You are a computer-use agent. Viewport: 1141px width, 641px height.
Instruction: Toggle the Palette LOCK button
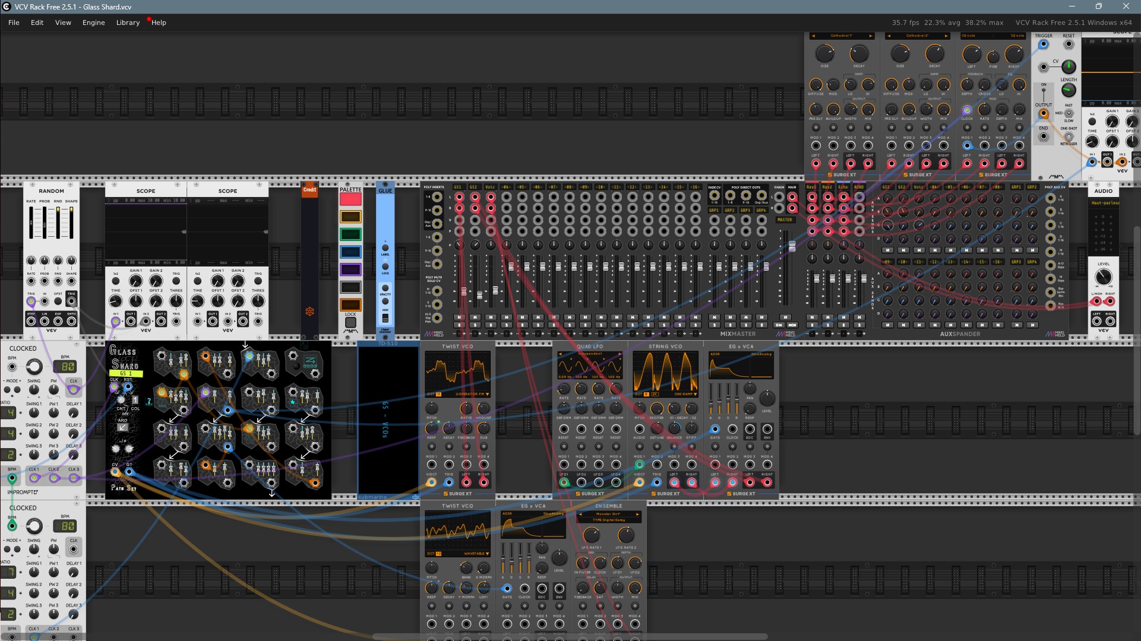coord(350,323)
